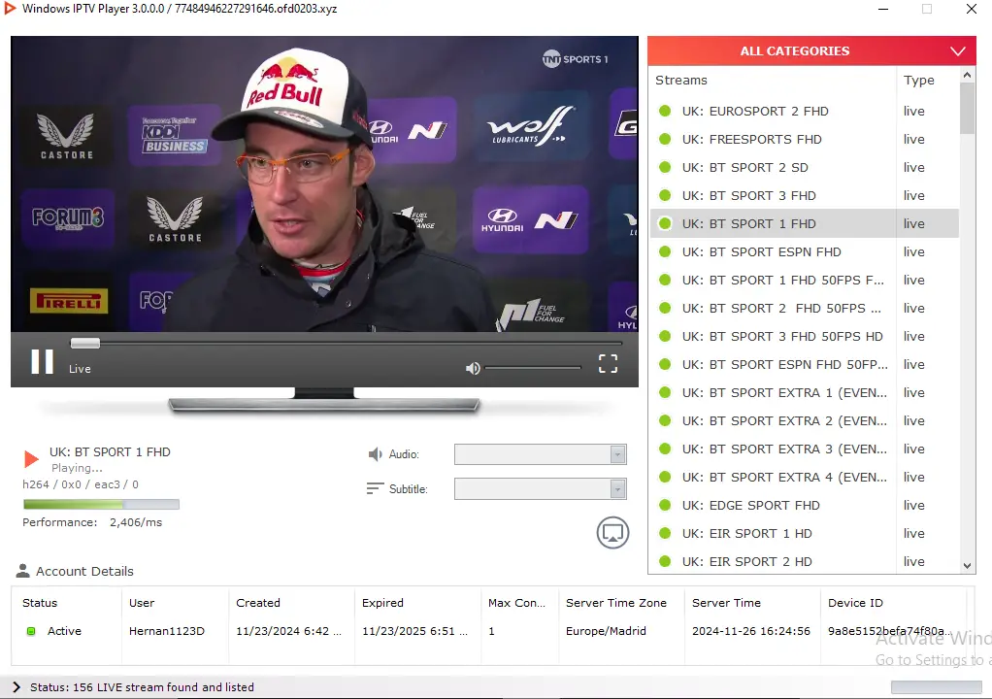Image resolution: width=992 pixels, height=699 pixels.
Task: Click green status dot for BT SPORT ESPN FHD
Action: (x=665, y=251)
